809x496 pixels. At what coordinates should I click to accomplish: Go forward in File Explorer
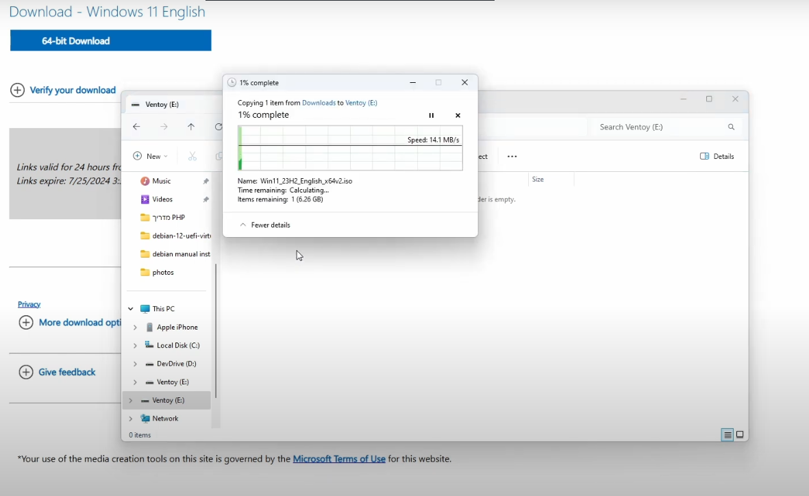pos(164,127)
